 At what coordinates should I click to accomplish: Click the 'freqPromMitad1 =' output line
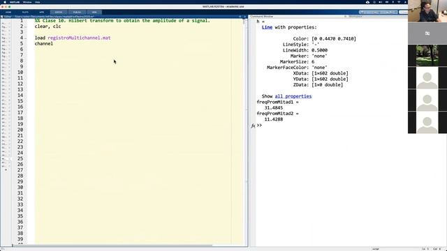278,102
